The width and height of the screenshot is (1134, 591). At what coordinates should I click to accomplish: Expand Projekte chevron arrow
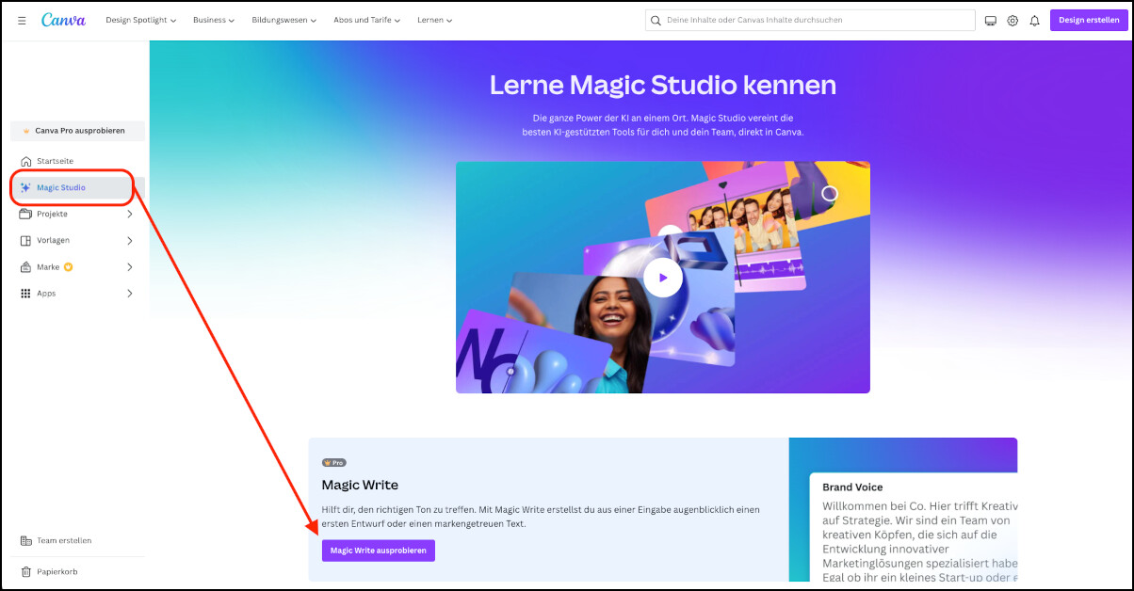(130, 214)
